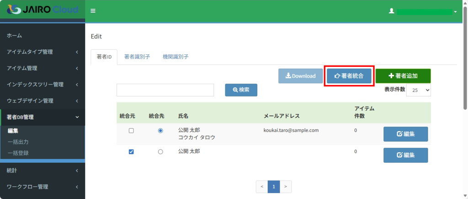The width and height of the screenshot is (468, 199).
Task: Switch to 著者識別子 tab
Action: (x=137, y=57)
